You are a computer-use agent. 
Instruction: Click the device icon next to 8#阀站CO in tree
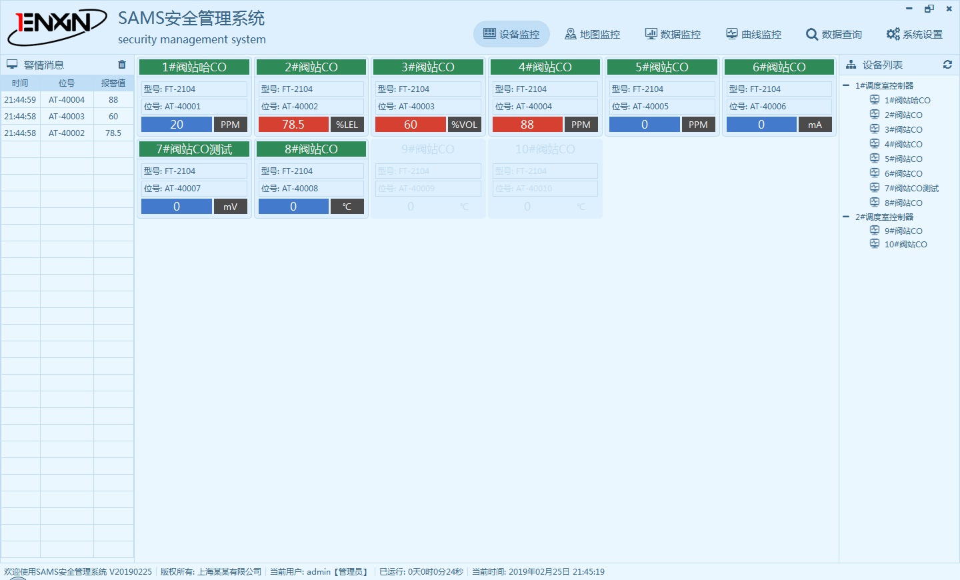coord(875,202)
